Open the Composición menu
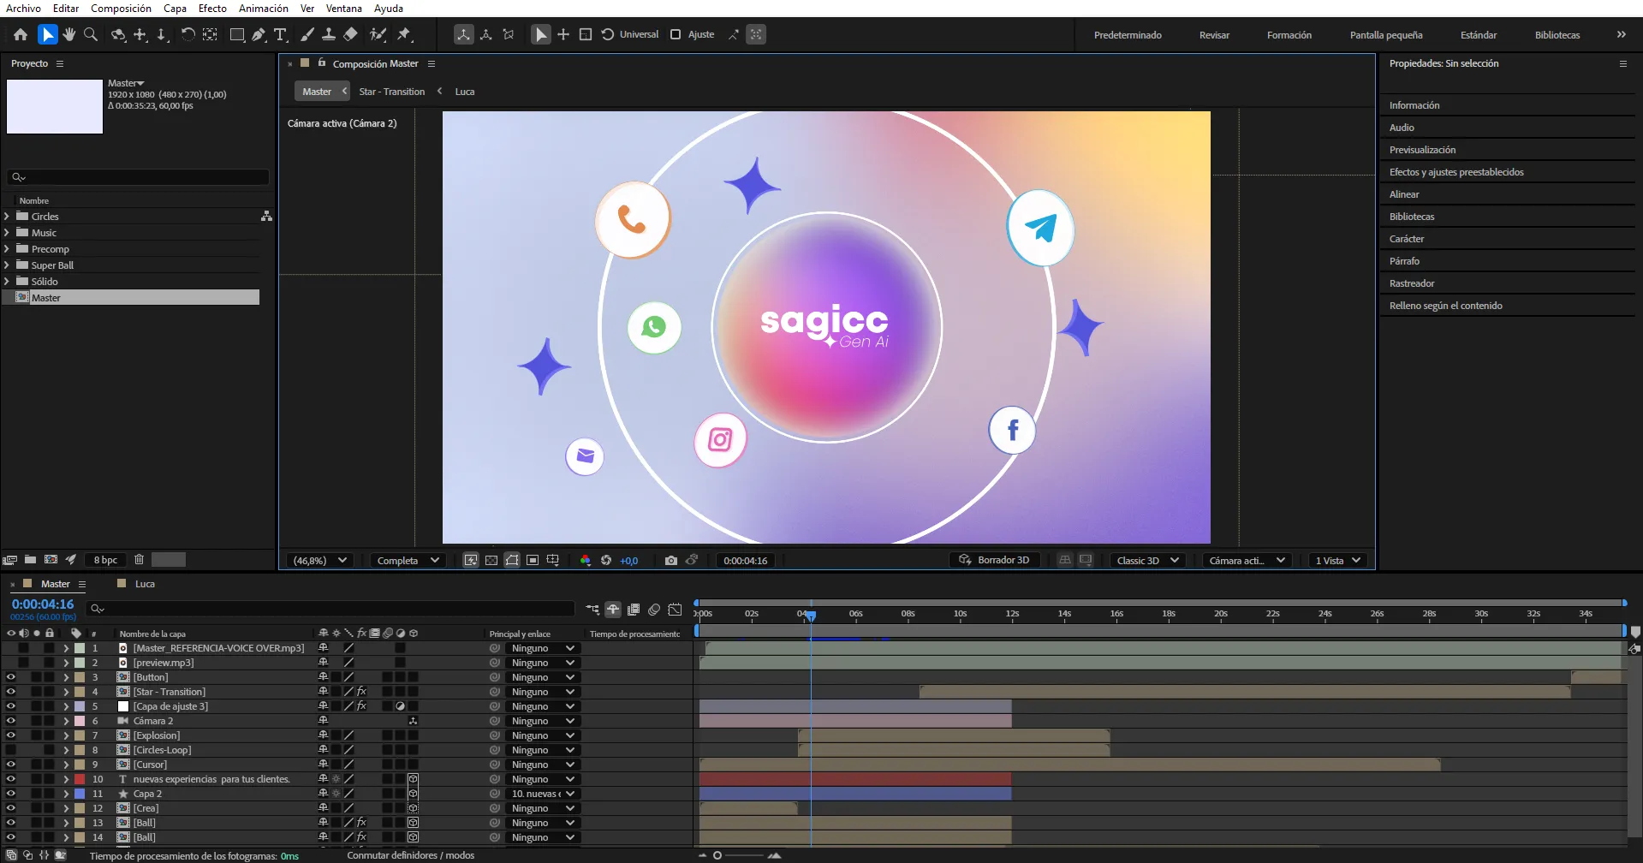This screenshot has width=1643, height=863. [x=121, y=8]
